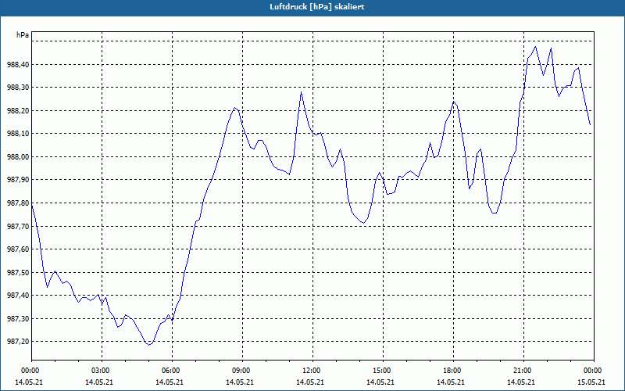Click the y-axis value 987,20
625x391 pixels.
(x=18, y=342)
